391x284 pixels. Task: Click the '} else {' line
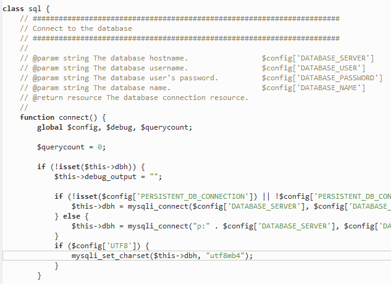coord(71,217)
